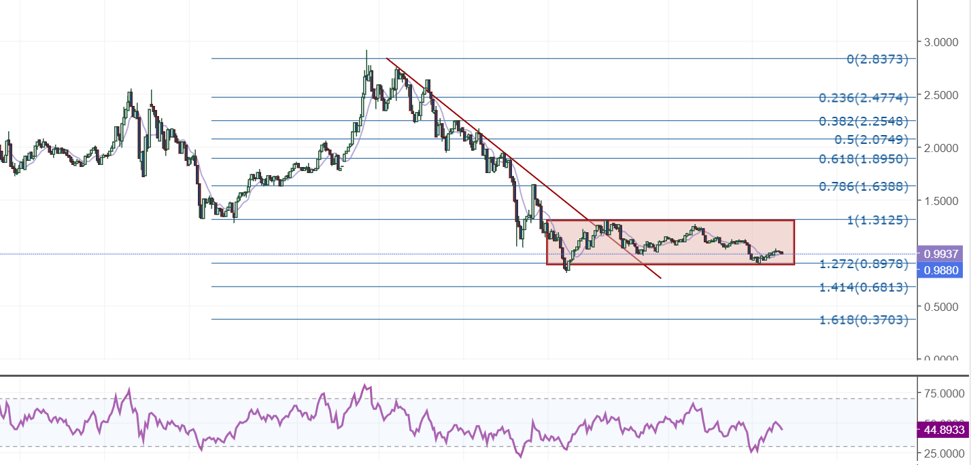
Task: Select the 1.618(0.3703) extension label
Action: [864, 319]
